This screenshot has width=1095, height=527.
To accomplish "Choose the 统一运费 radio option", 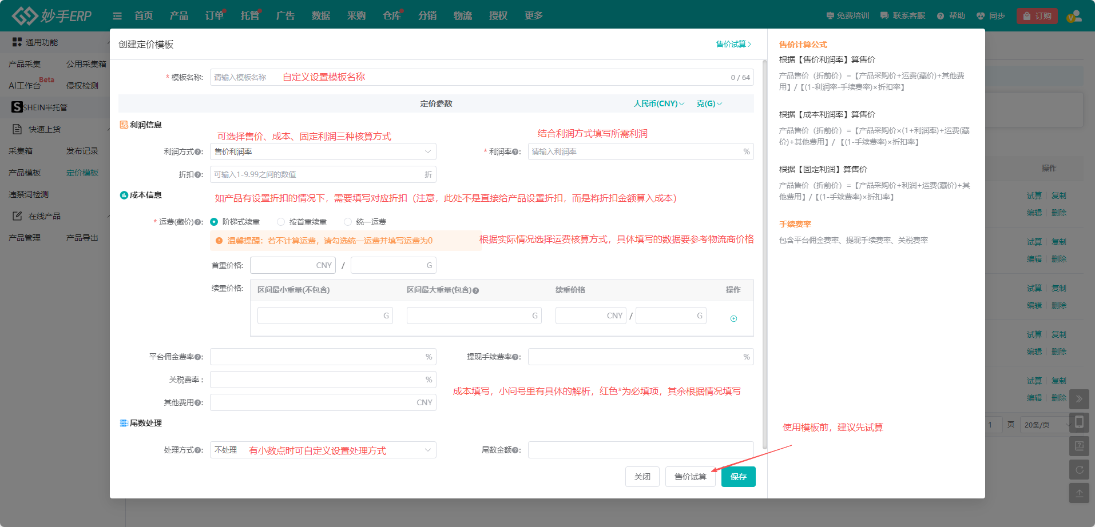I will click(348, 222).
